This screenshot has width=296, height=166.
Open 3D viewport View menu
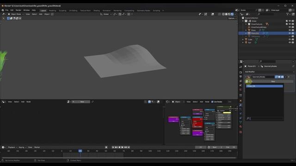point(28,14)
